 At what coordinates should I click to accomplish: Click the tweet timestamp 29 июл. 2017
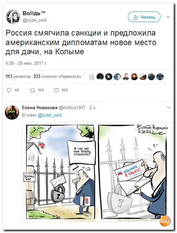click(x=26, y=63)
